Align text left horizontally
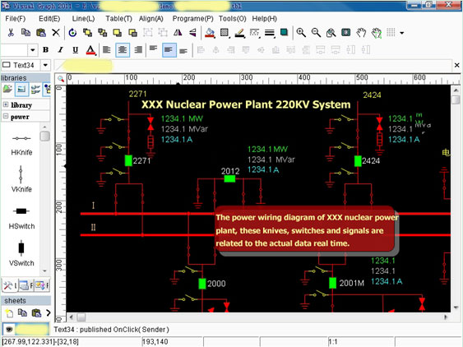Screen dimensions: 463x347 [x=107, y=50]
